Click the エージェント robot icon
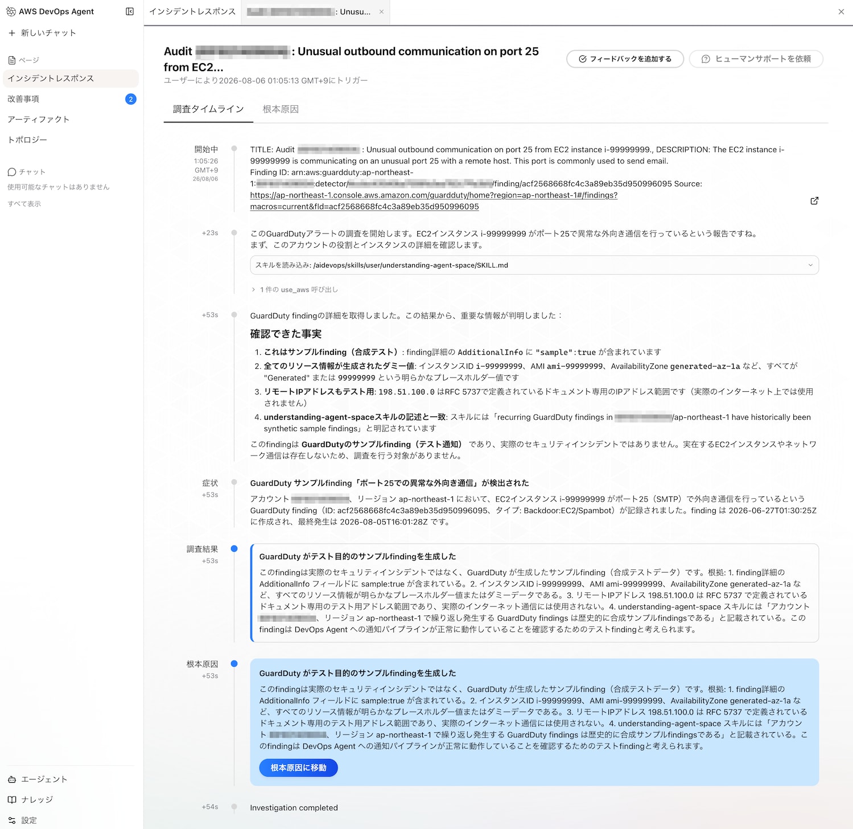Viewport: 853px width, 829px height. [x=12, y=779]
